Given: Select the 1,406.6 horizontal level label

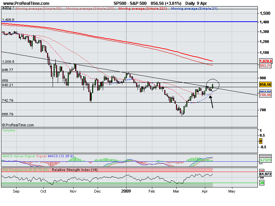Looking at the screenshot, I should (x=8, y=20).
